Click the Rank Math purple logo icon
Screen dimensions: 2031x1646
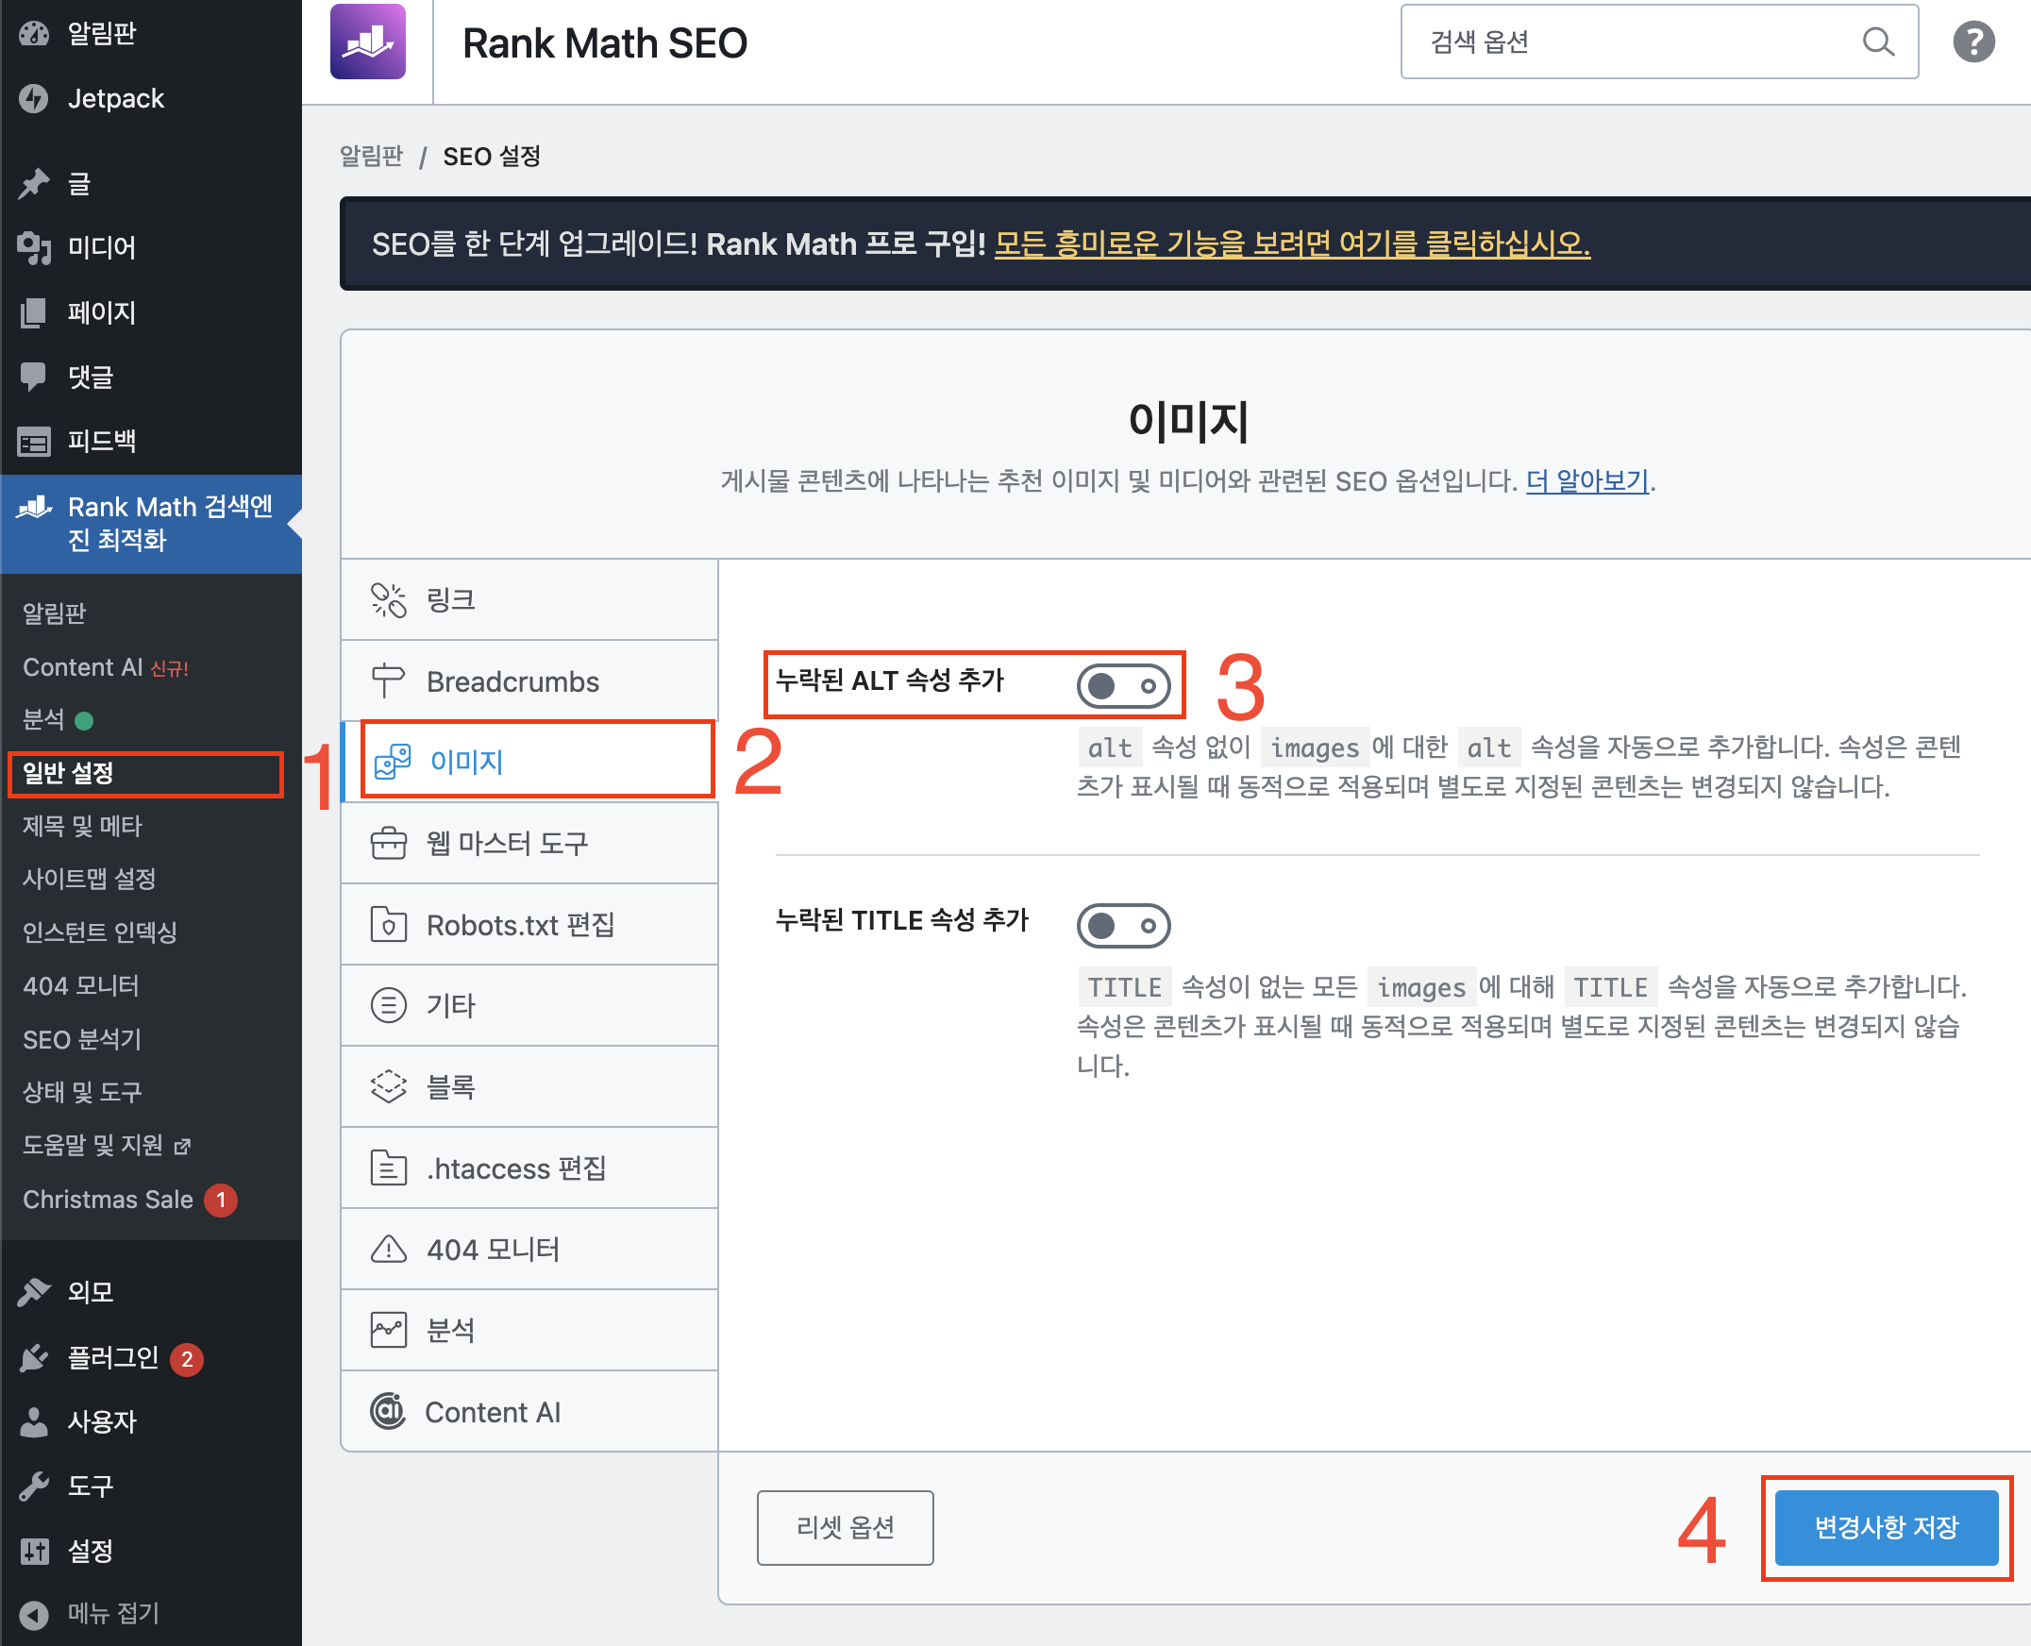pyautogui.click(x=368, y=42)
